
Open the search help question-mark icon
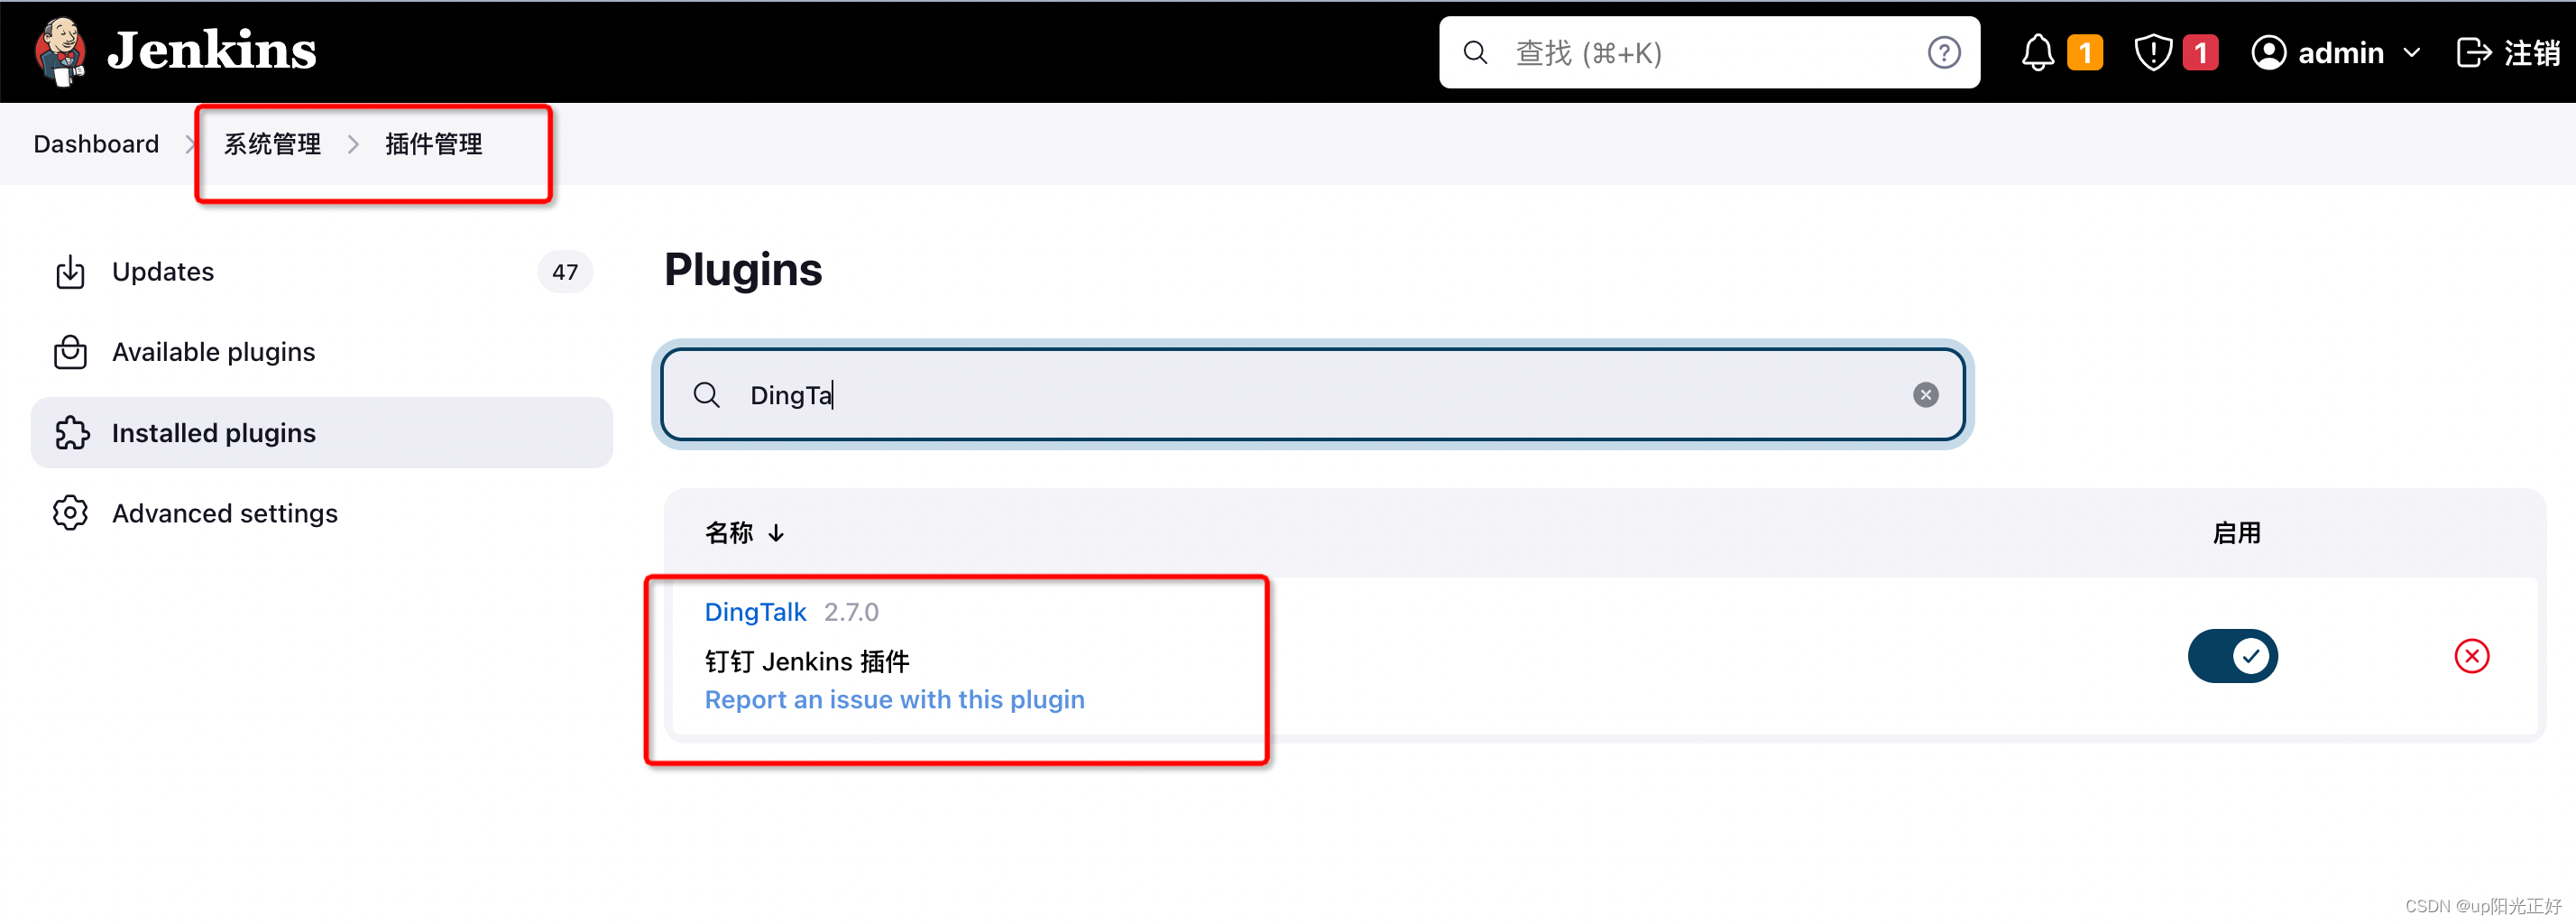(1943, 52)
